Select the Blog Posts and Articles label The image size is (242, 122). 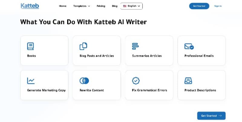coord(97,56)
